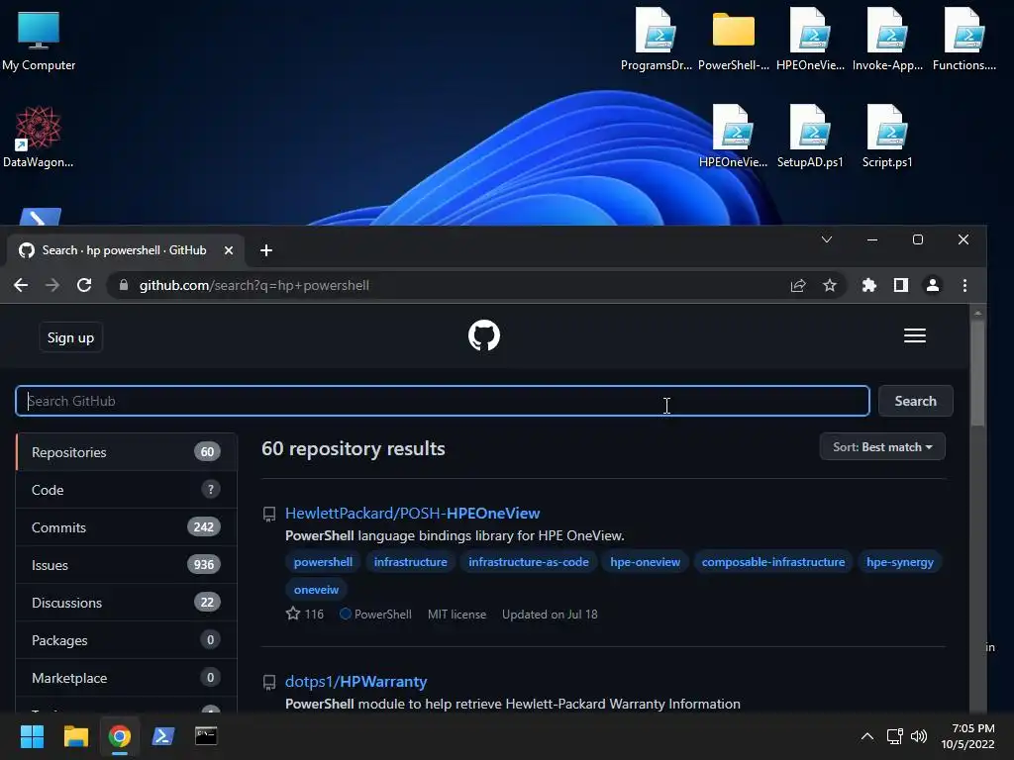Open network status tray icon

tap(895, 736)
